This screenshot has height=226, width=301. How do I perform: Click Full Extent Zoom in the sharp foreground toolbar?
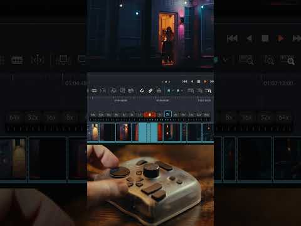pyautogui.click(x=190, y=91)
